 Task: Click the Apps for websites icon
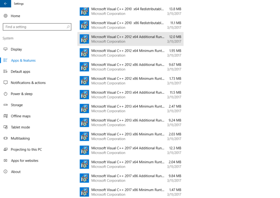tap(5, 160)
